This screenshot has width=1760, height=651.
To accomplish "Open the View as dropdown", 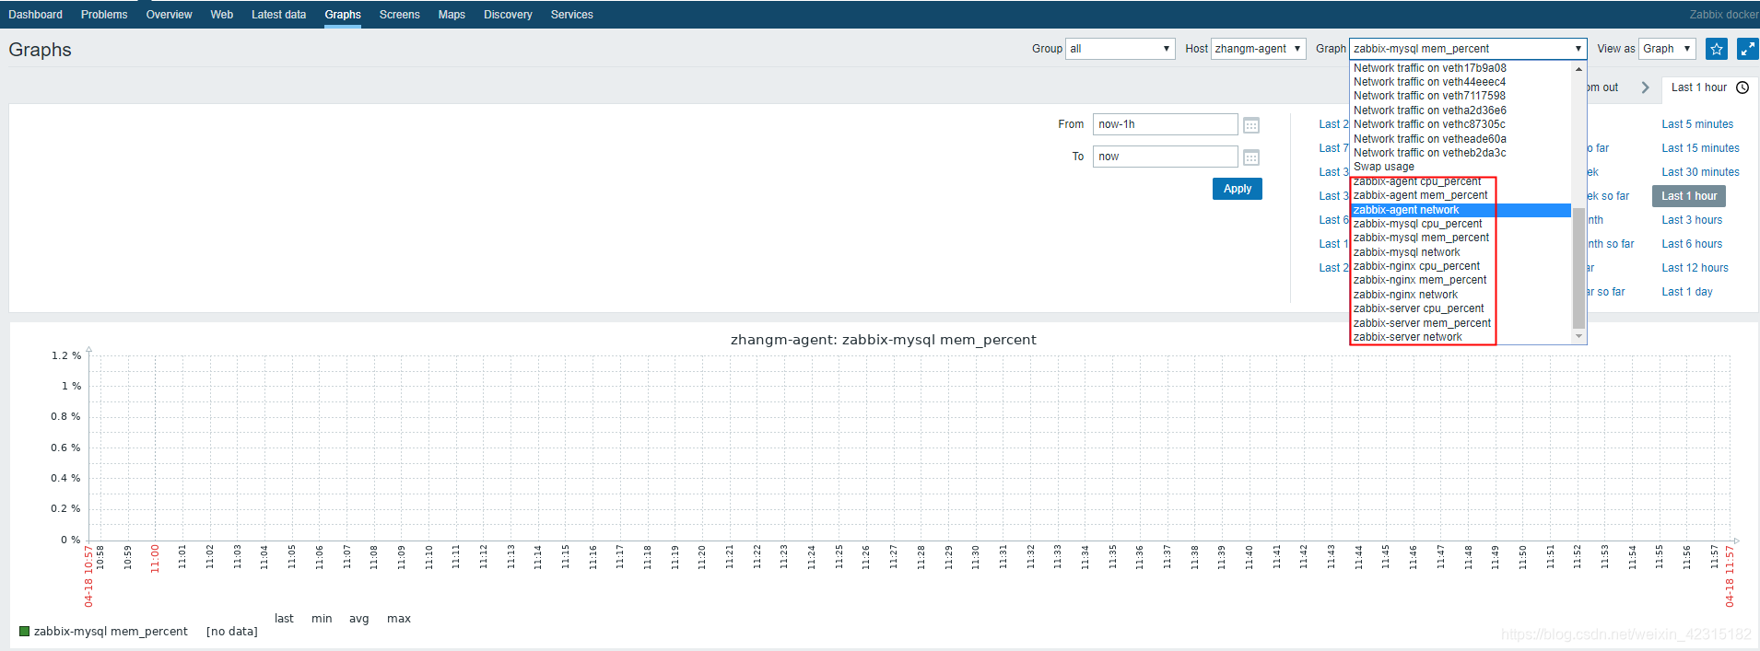I will pyautogui.click(x=1667, y=49).
